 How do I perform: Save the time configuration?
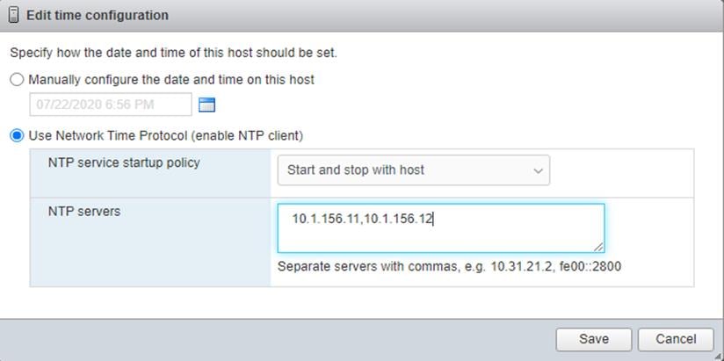point(594,339)
